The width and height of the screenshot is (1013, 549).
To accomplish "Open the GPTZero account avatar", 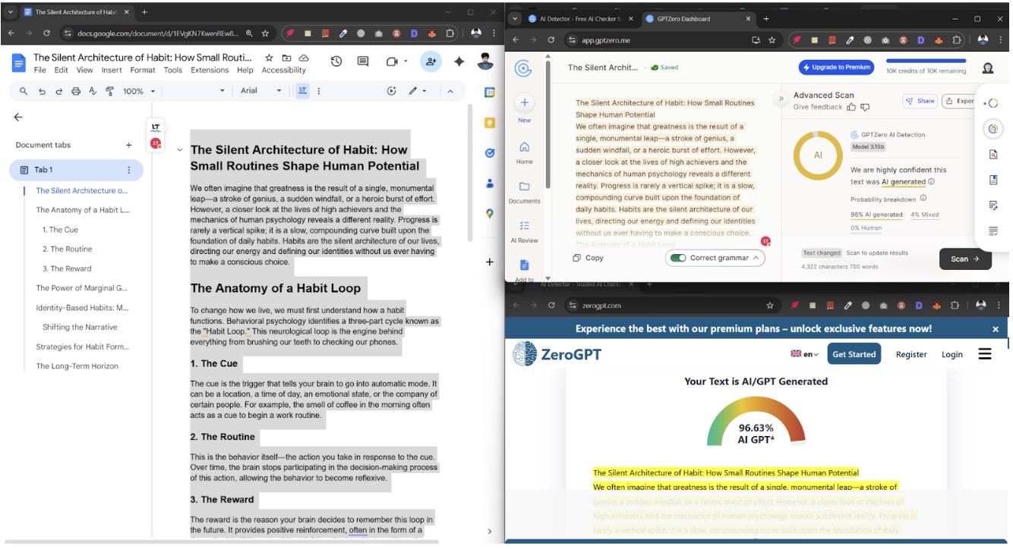I will point(988,67).
